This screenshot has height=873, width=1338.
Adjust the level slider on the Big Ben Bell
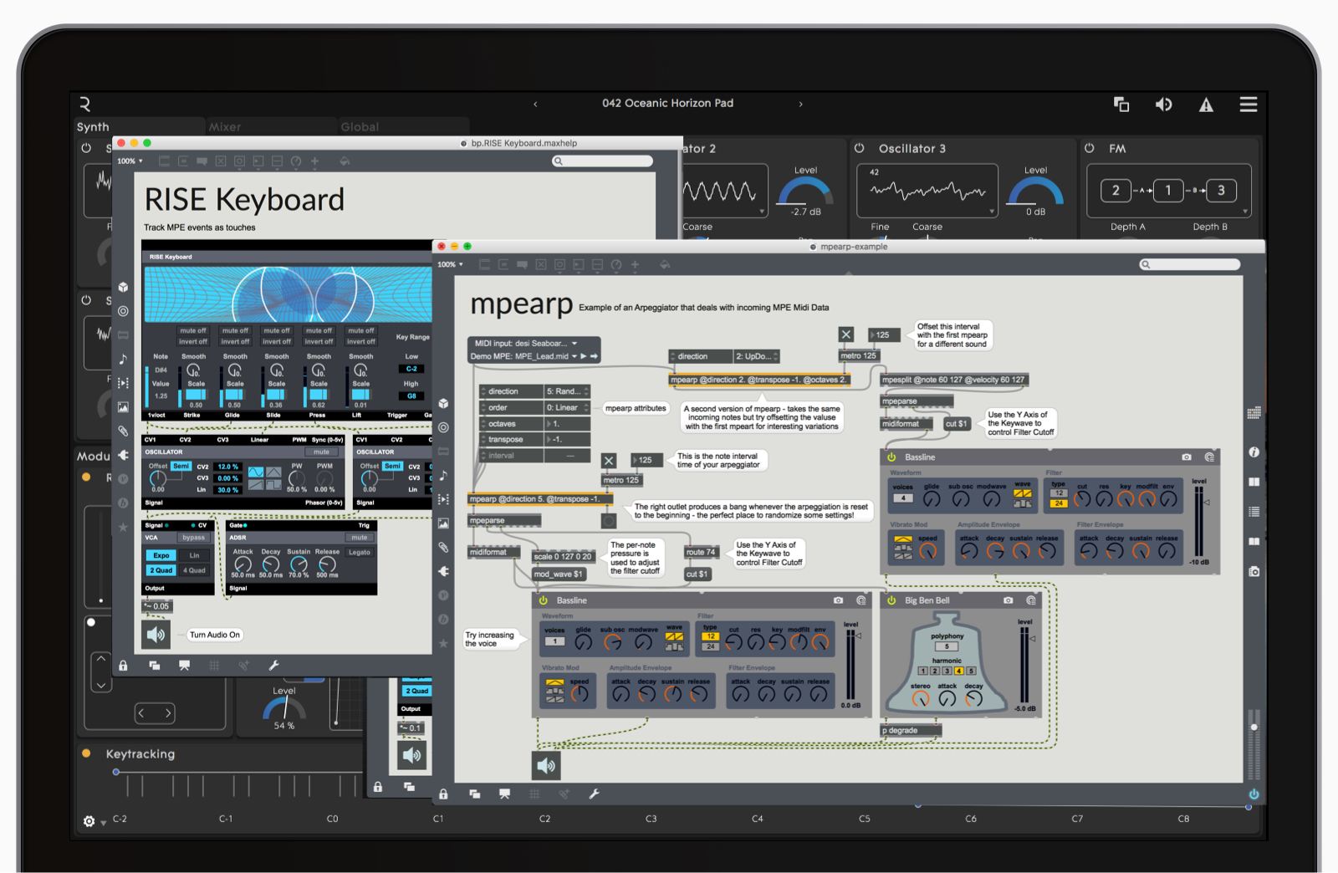(x=1024, y=665)
